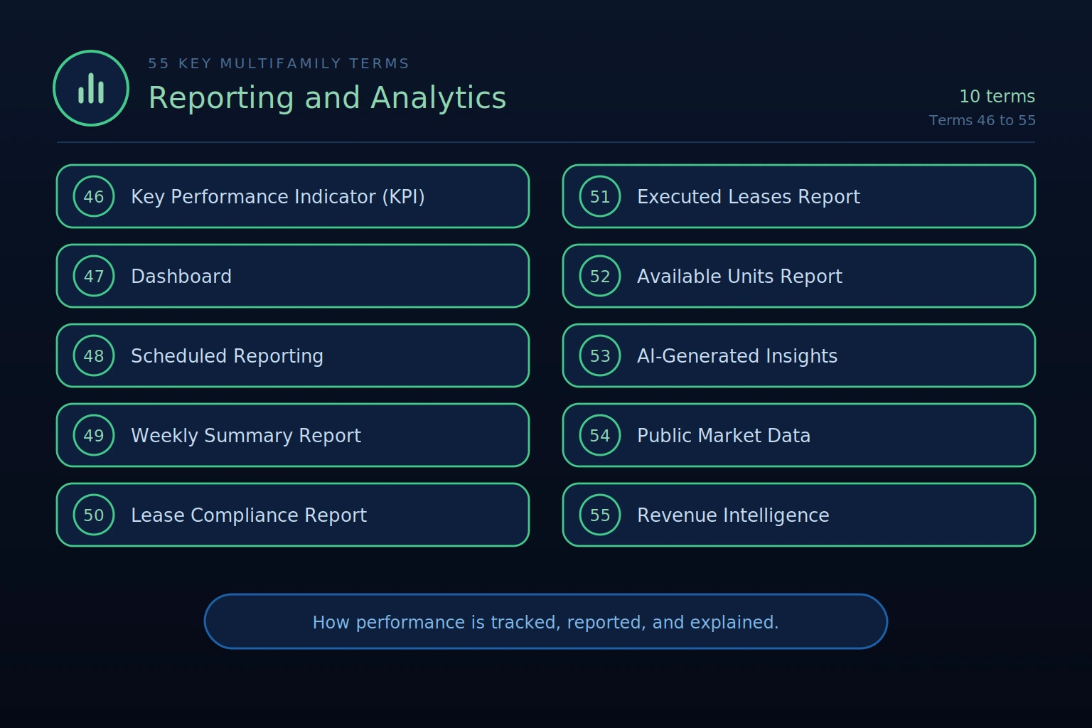Viewport: 1092px width, 728px height.
Task: Click the Terms 46 to 55 text
Action: [982, 120]
